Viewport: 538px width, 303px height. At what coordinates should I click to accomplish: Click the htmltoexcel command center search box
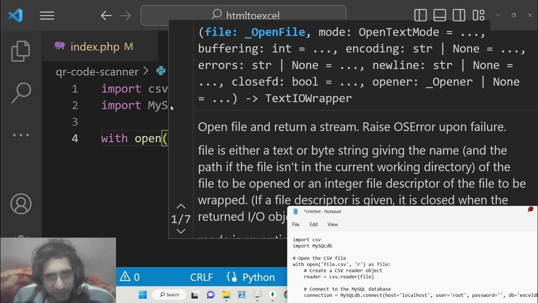pyautogui.click(x=244, y=16)
